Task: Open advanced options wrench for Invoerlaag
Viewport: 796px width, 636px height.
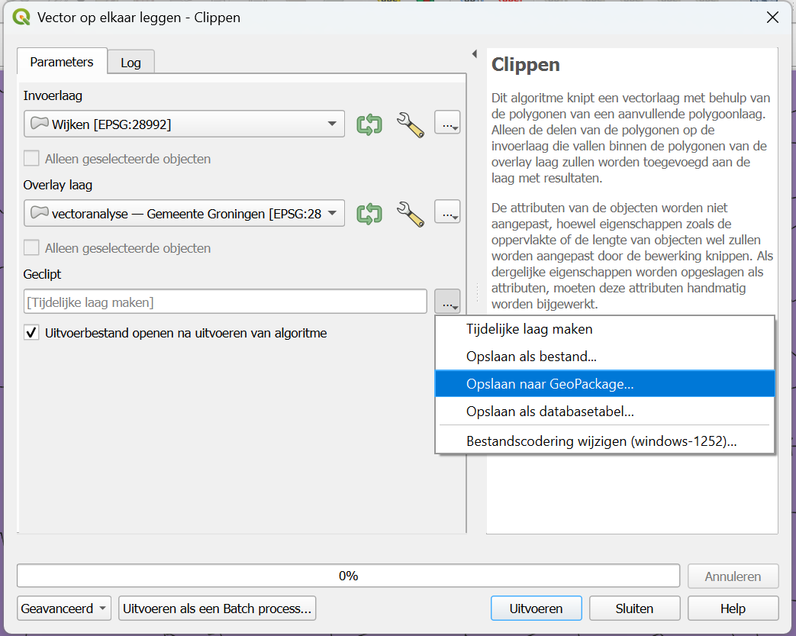Action: pos(410,124)
